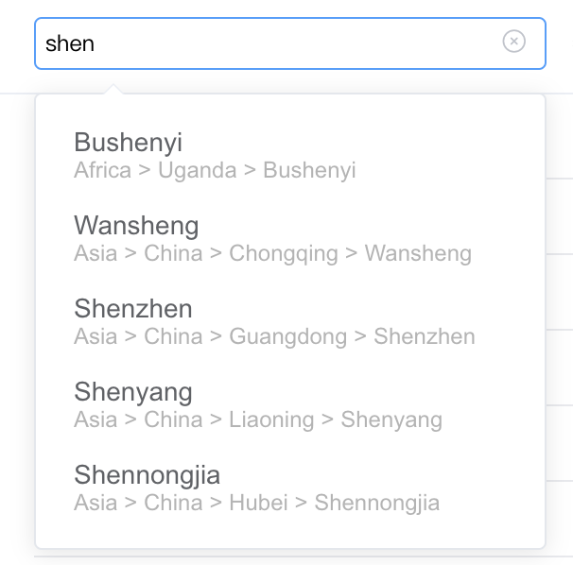The image size is (573, 565).
Task: Click the "Africa > Uganda > Bushenyi" path
Action: click(215, 171)
